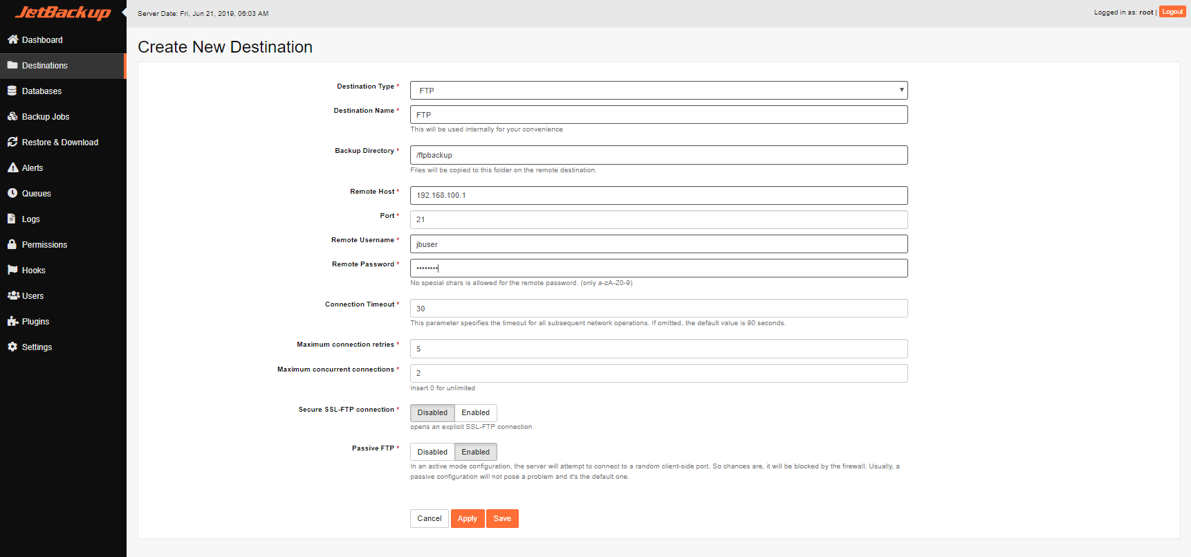
Task: Click the JetBackup logo
Action: pyautogui.click(x=63, y=12)
